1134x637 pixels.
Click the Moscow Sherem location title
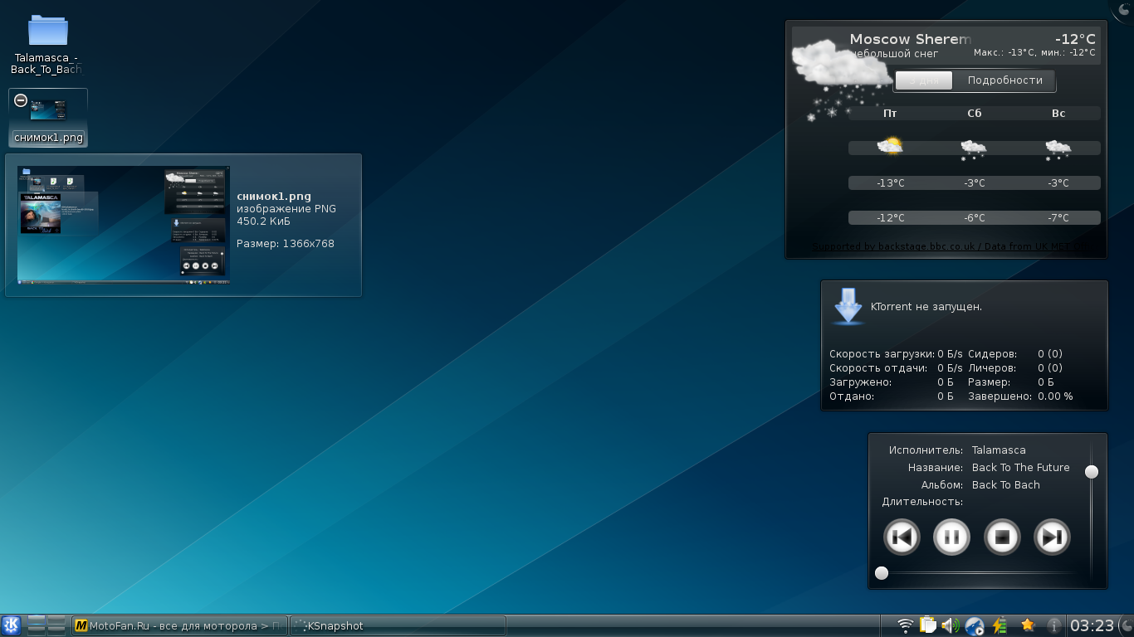[910, 39]
